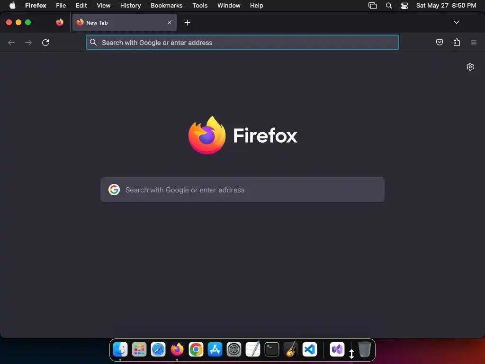The image size is (485, 364).
Task: Open a new tab with plus button
Action: pyautogui.click(x=187, y=23)
